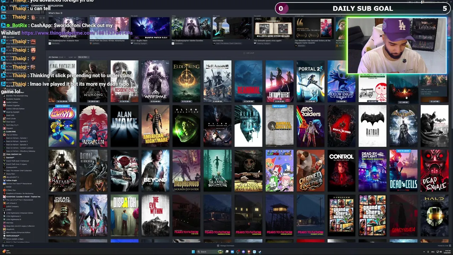
Task: Select the Bramble cover
Action: [217, 171]
